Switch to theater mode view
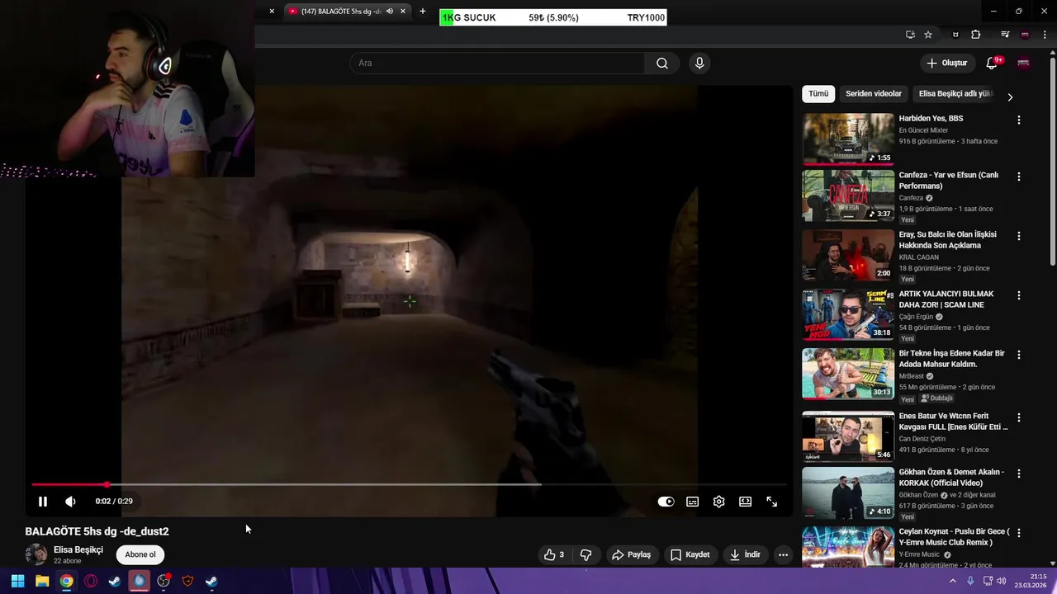This screenshot has height=594, width=1057. (x=745, y=502)
